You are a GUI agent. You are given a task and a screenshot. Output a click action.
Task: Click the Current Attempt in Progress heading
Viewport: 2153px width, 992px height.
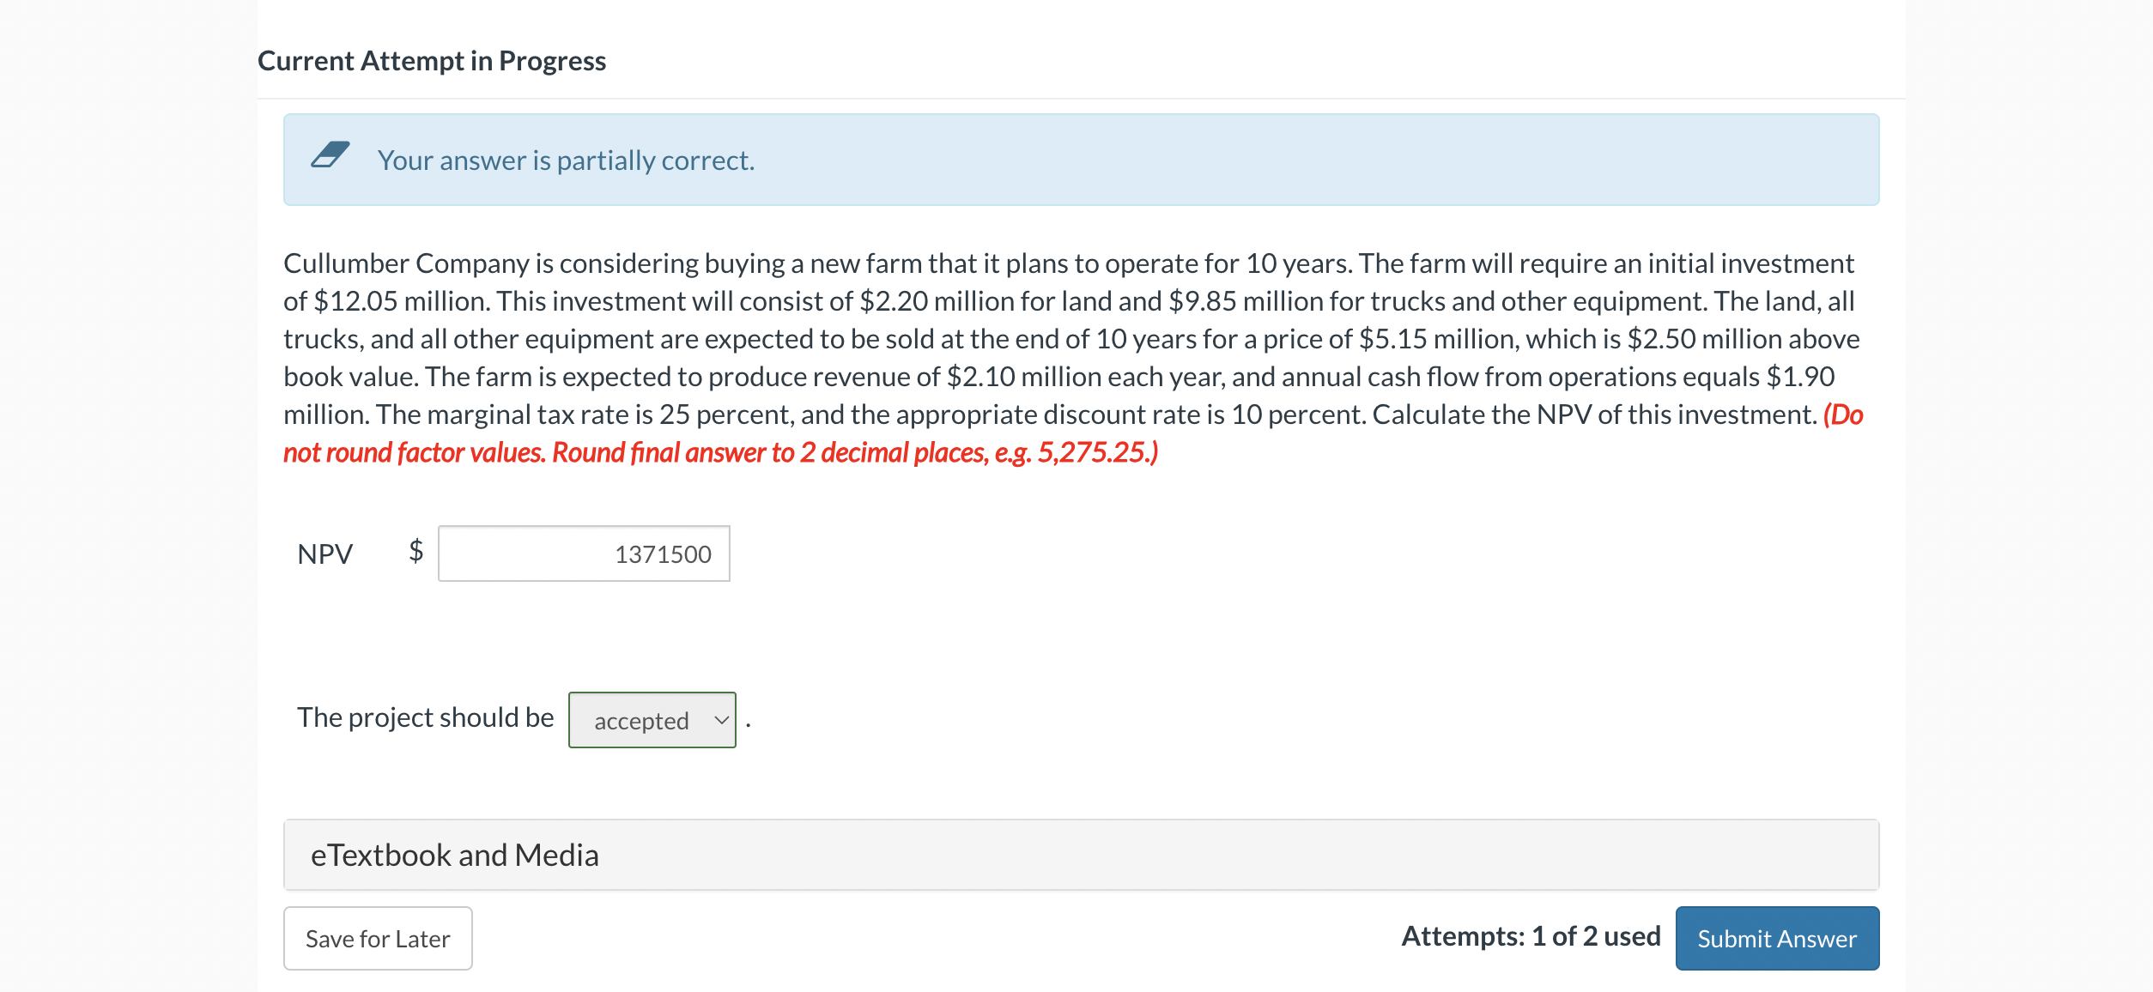[432, 60]
